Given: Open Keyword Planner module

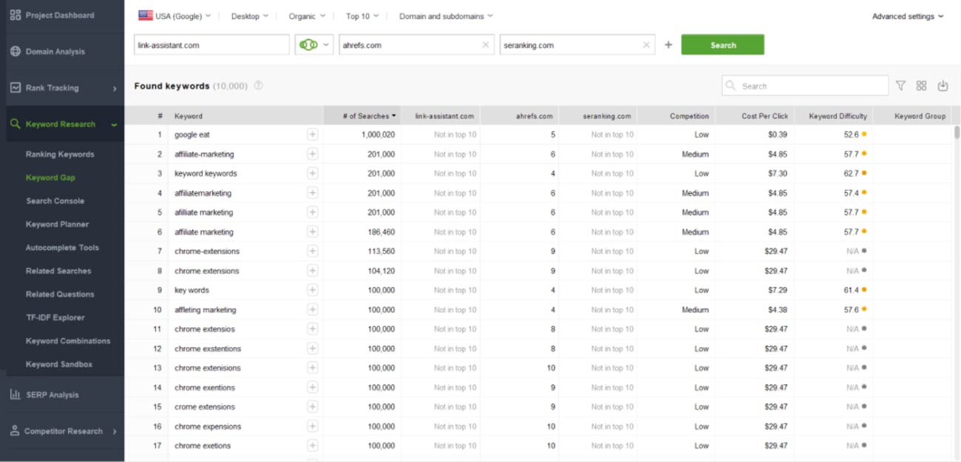Looking at the screenshot, I should [57, 224].
